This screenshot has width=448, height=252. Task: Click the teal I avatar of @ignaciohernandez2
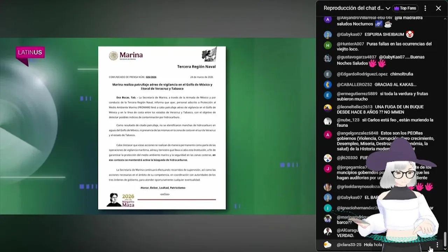pyautogui.click(x=328, y=208)
